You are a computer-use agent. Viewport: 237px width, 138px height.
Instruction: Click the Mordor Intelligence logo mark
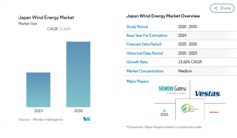86,119
